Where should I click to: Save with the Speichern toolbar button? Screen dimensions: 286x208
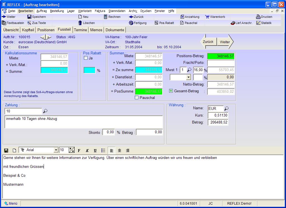pos(29,17)
